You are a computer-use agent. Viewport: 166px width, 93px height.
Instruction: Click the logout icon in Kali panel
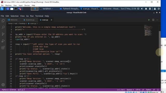click(x=159, y=9)
